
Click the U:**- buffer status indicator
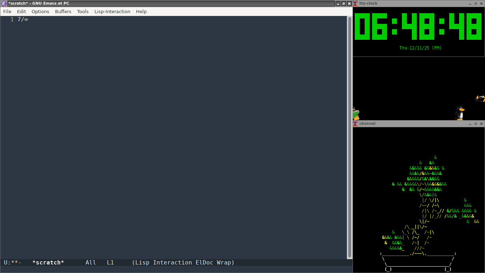click(13, 263)
